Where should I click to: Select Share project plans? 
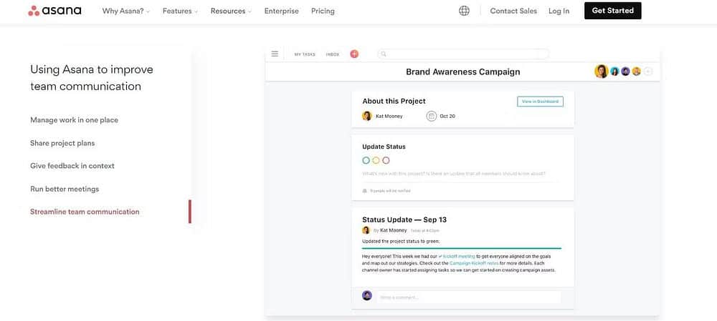[x=62, y=143]
